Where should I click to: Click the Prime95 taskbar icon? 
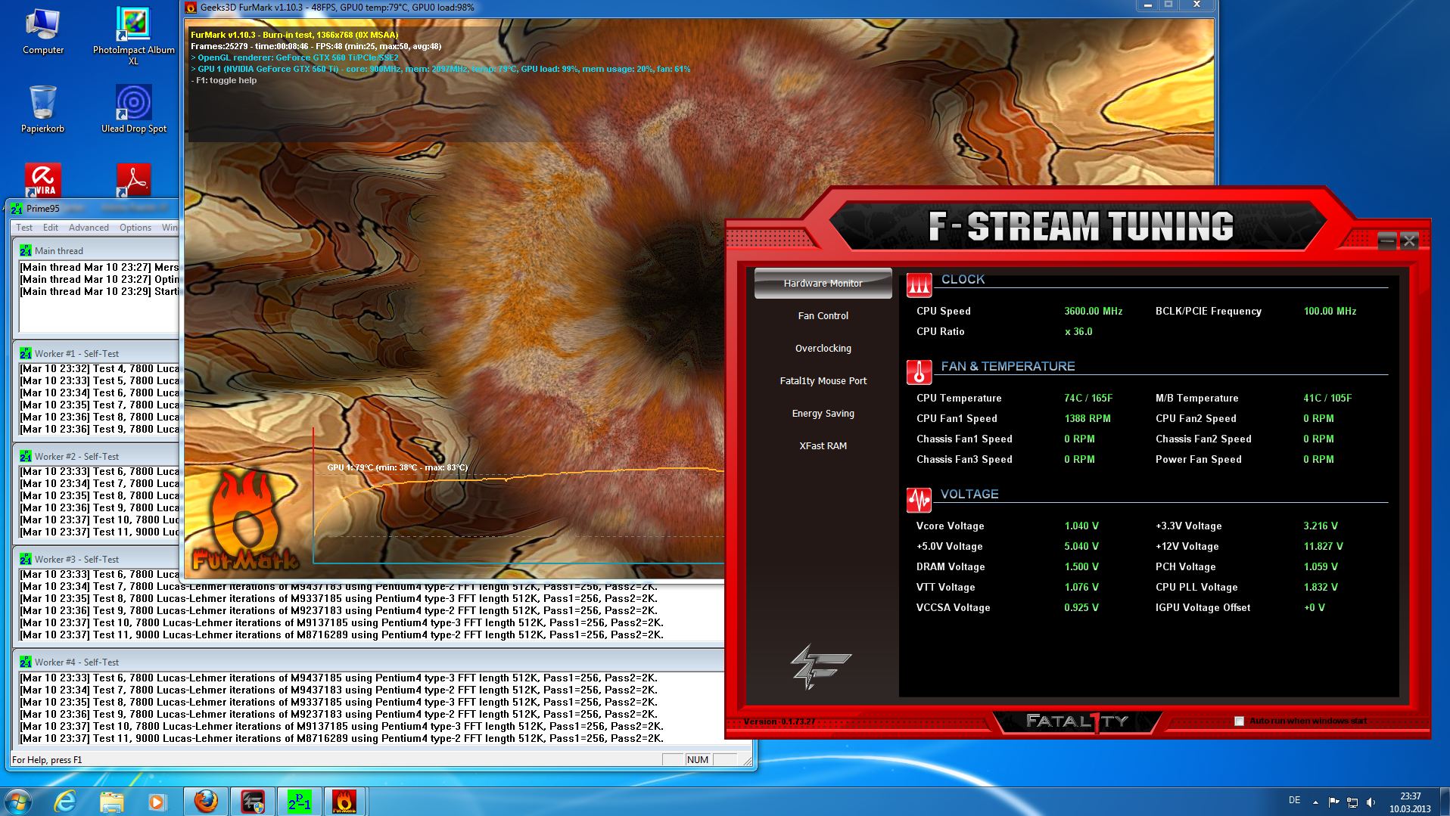click(x=299, y=801)
